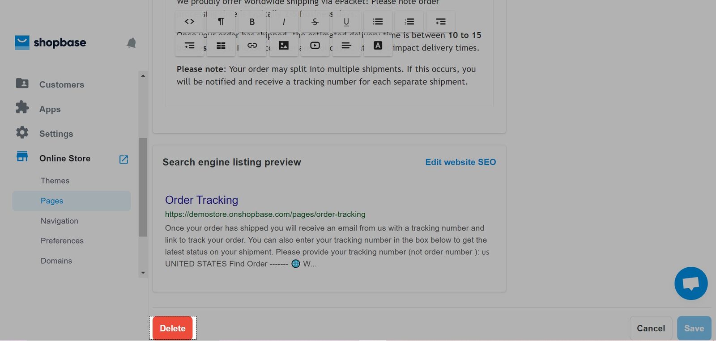Open text color tool
This screenshot has width=716, height=341.
click(x=378, y=46)
